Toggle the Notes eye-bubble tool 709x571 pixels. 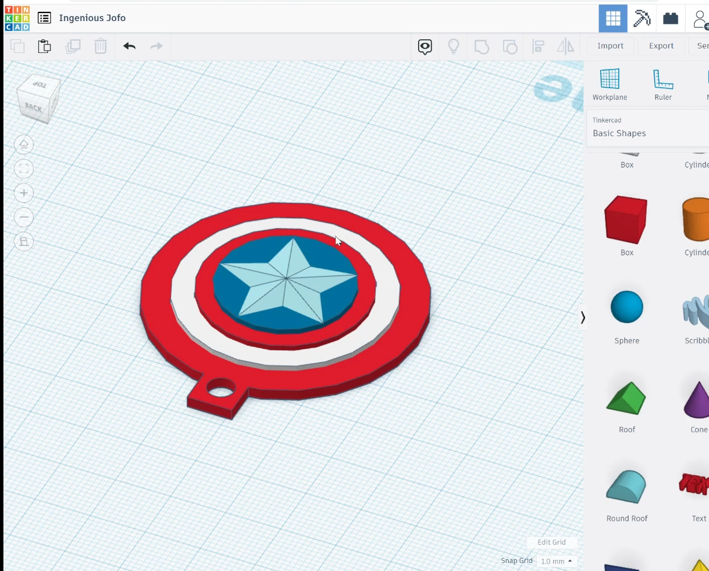click(x=425, y=47)
